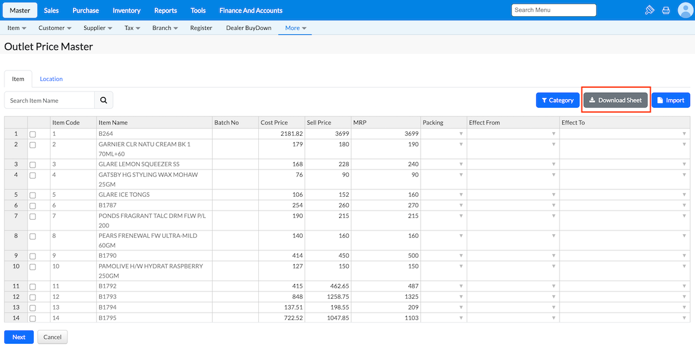Tick the checkbox for item B264

(32, 134)
